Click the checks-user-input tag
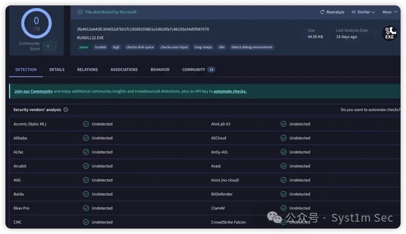Viewport: 406px width, 234px height. (x=174, y=47)
